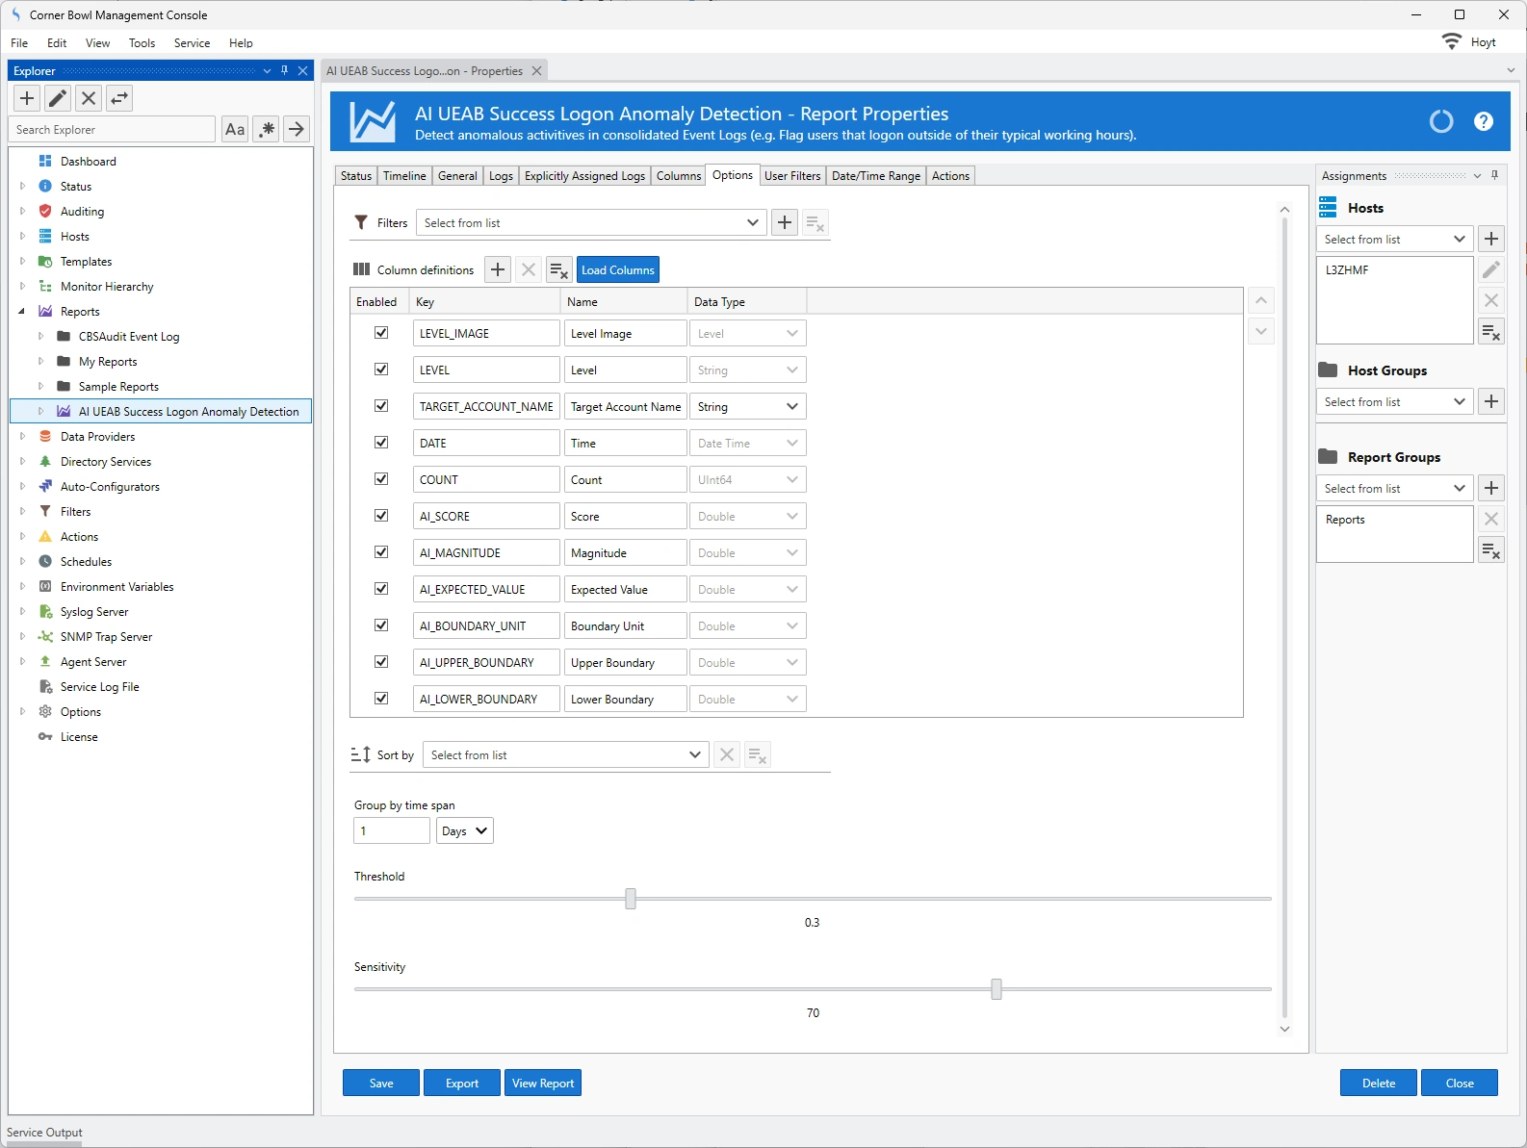Click the Explorer edit pencil icon
Image resolution: width=1527 pixels, height=1148 pixels.
pyautogui.click(x=58, y=98)
